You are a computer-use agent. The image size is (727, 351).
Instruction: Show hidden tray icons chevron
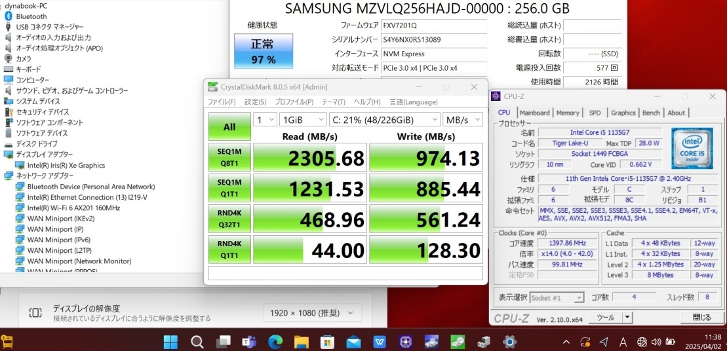[x=566, y=342]
